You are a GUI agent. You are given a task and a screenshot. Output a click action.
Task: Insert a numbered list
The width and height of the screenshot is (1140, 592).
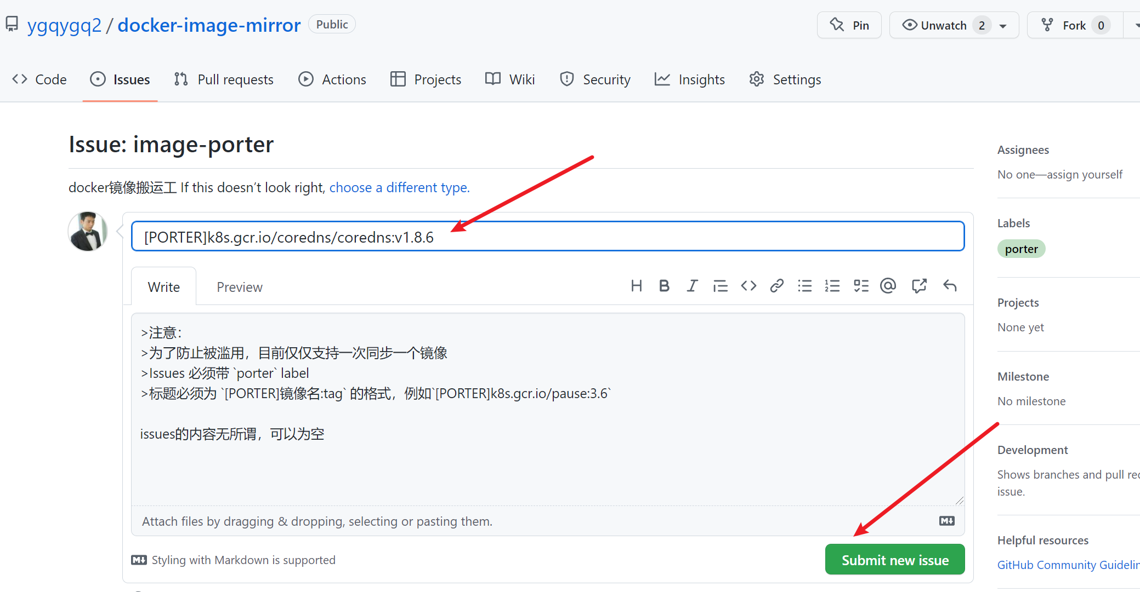tap(832, 286)
